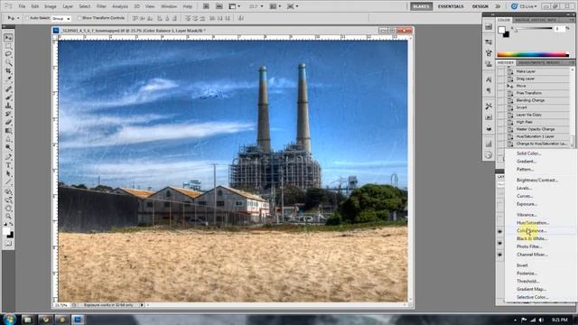
Task: Open the Auto-Select Group dropdown
Action: coord(61,18)
